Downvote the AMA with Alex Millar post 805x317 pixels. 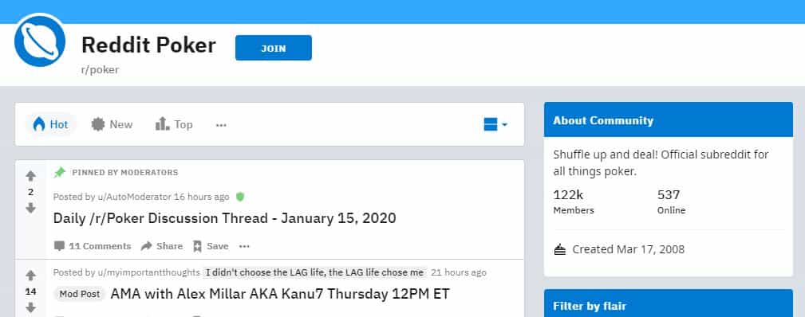tap(31, 307)
